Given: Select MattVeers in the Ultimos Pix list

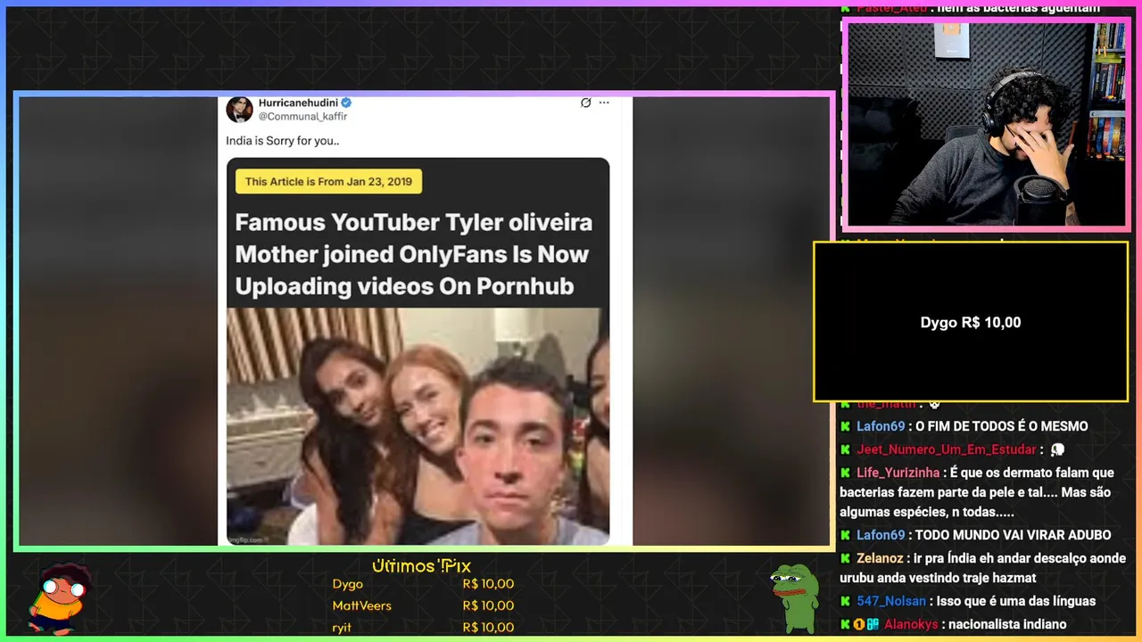Looking at the screenshot, I should (361, 605).
